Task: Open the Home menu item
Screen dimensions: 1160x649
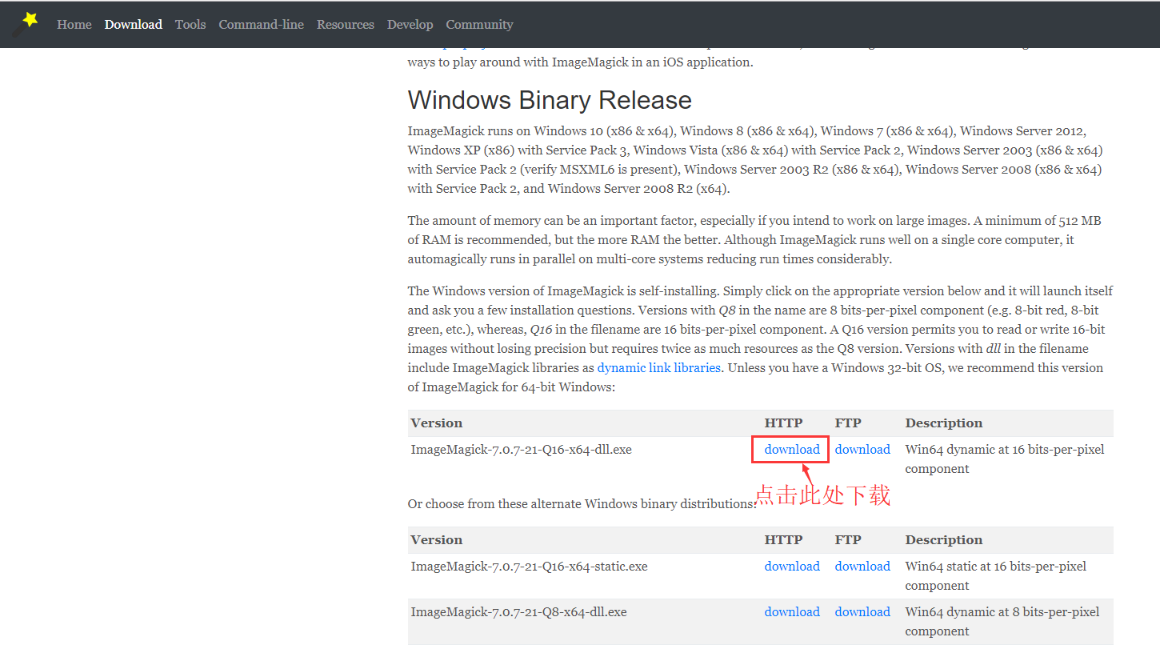Action: tap(74, 25)
